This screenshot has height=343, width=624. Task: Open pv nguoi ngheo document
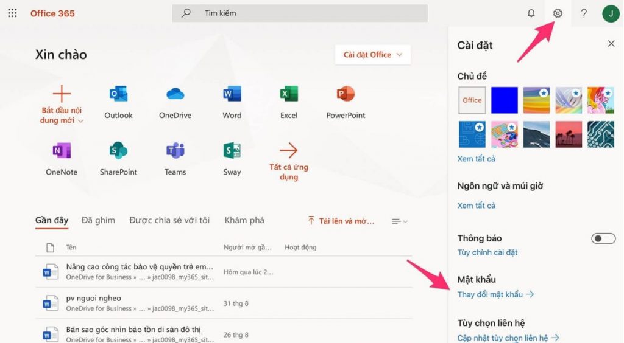tap(93, 298)
